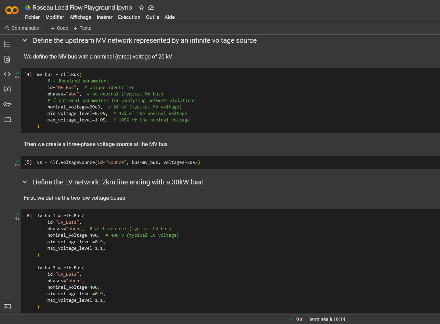440x324 pixels.
Task: Click the line mv_bus = rlf.Bus(
Action: 59,74
